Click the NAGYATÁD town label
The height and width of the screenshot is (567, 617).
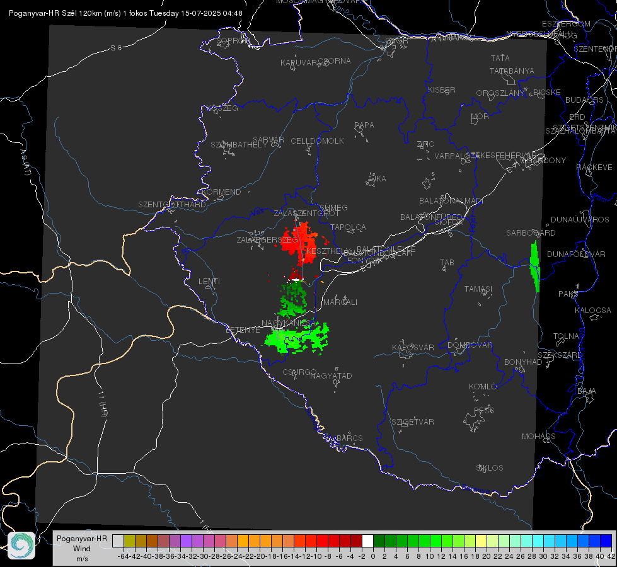point(331,375)
